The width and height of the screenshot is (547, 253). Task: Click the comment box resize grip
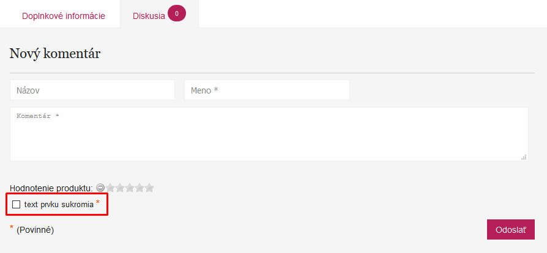[524, 157]
